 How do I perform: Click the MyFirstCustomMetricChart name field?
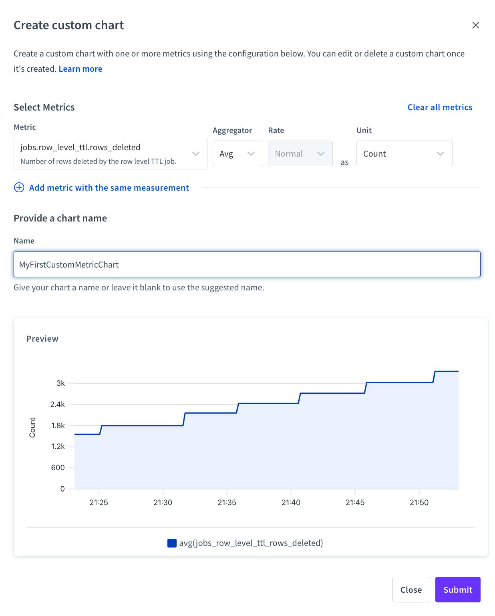(247, 264)
